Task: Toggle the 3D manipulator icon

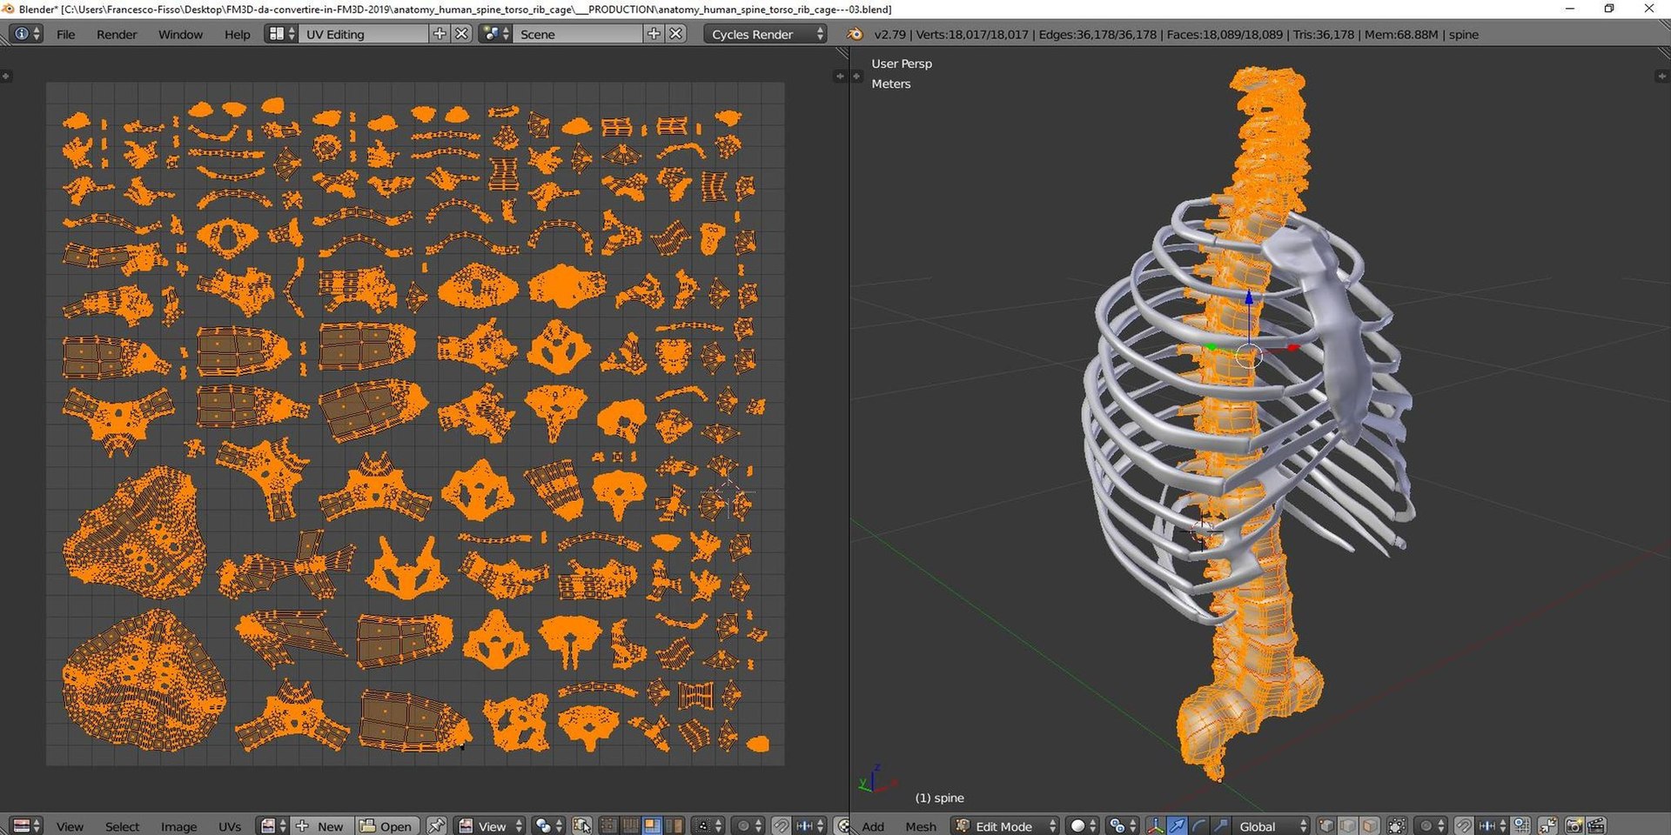Action: [x=1155, y=826]
